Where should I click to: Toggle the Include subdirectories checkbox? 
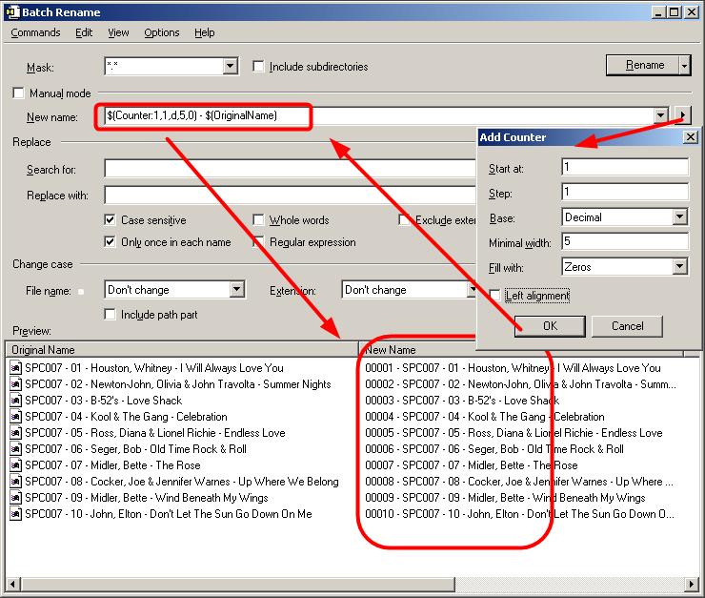coord(258,67)
